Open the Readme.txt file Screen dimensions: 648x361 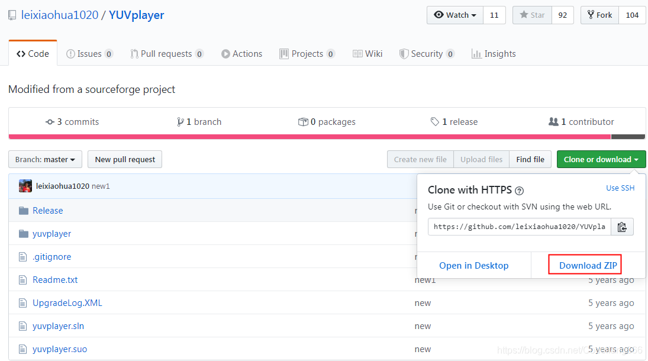(x=55, y=280)
